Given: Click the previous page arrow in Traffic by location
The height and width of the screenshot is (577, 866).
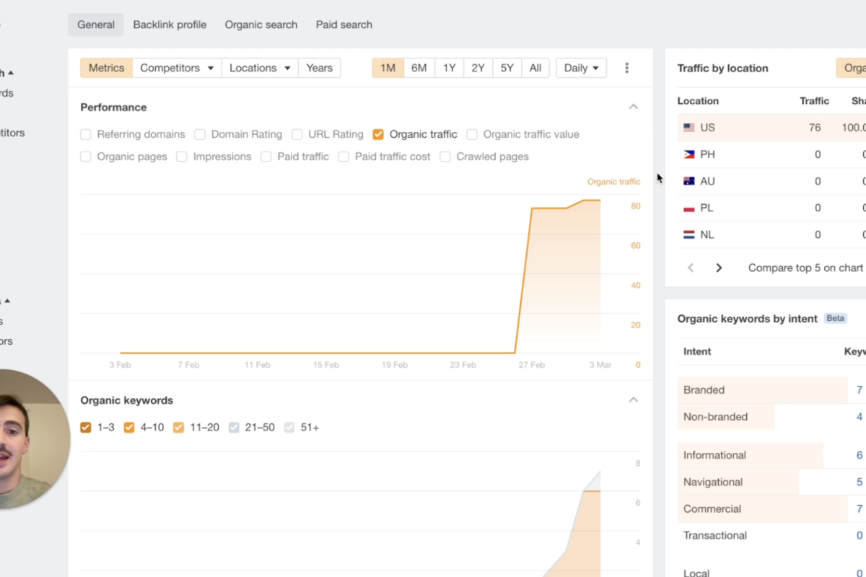Looking at the screenshot, I should coord(691,268).
